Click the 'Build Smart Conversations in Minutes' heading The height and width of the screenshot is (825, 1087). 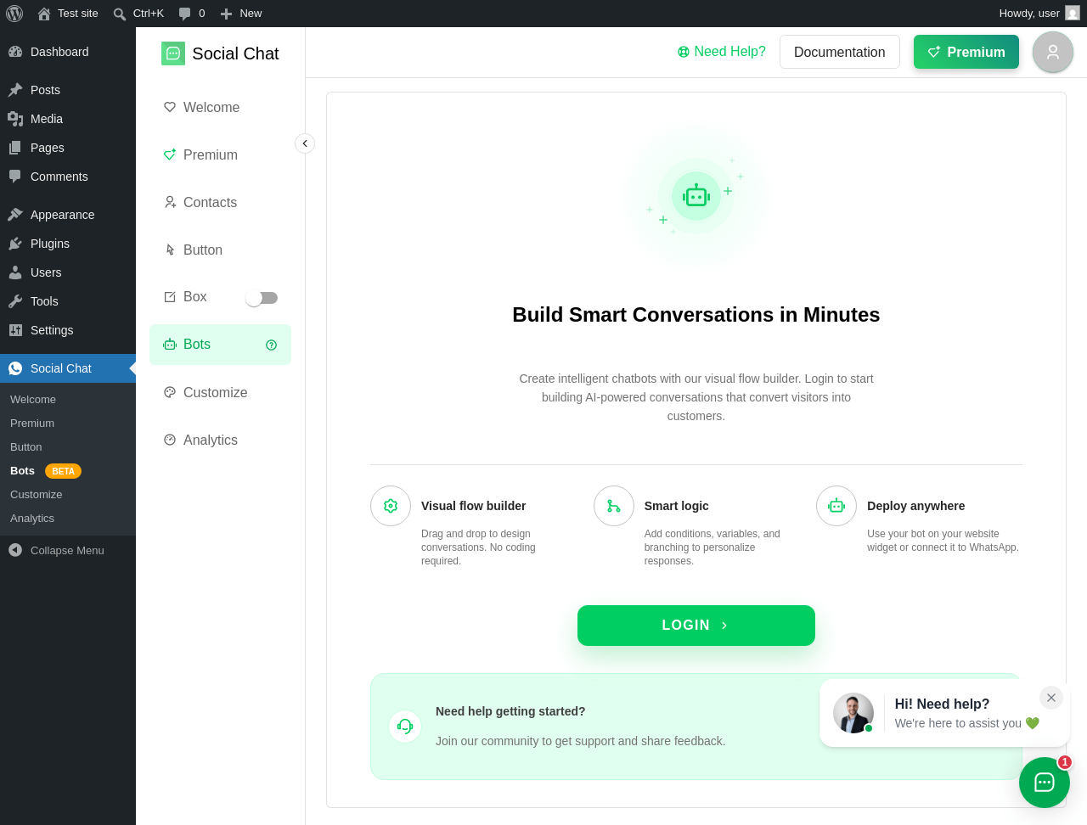coord(696,315)
